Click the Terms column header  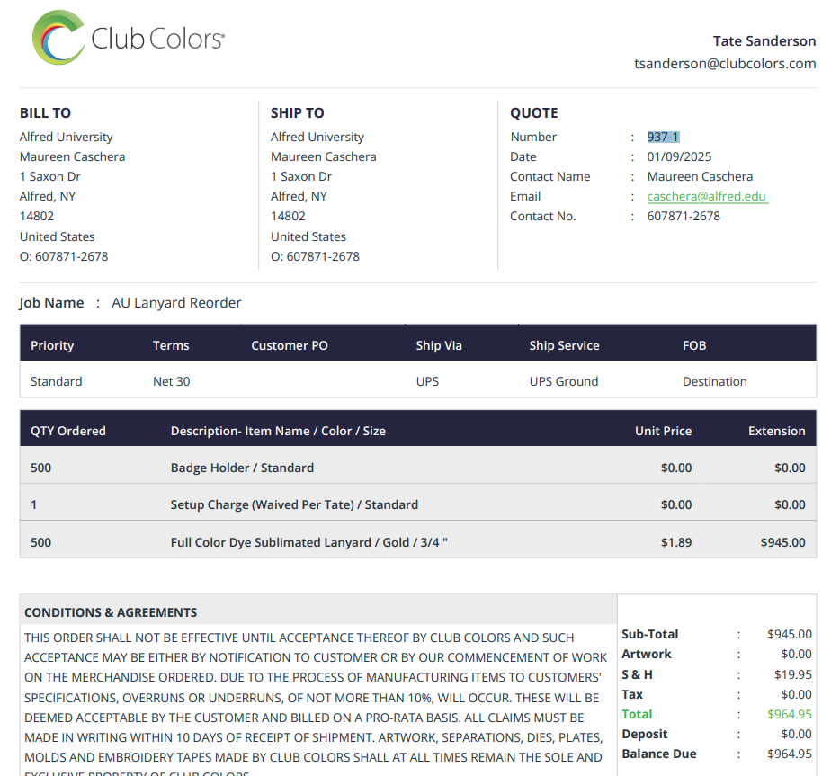pyautogui.click(x=171, y=345)
